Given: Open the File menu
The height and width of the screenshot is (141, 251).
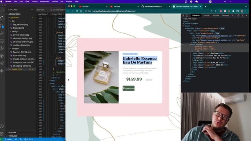Looking at the screenshot, I should pyautogui.click(x=15, y=2).
